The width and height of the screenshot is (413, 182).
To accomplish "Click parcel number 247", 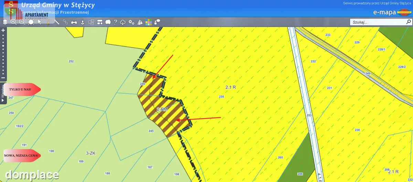I will (11, 98).
